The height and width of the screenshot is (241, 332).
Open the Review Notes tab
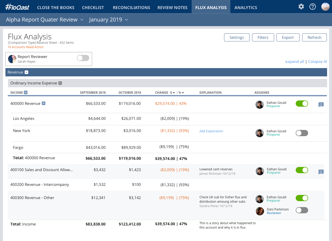click(172, 8)
